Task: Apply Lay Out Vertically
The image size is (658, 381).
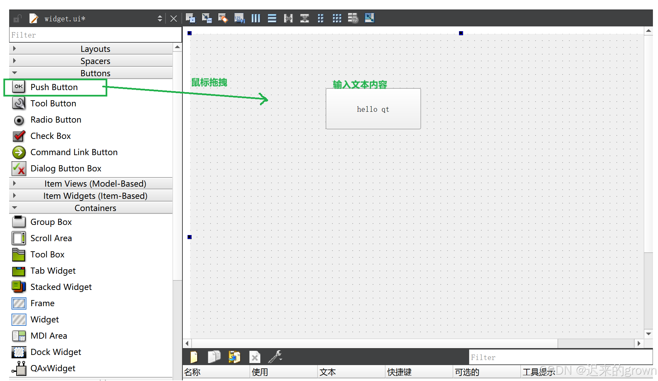Action: pos(272,18)
